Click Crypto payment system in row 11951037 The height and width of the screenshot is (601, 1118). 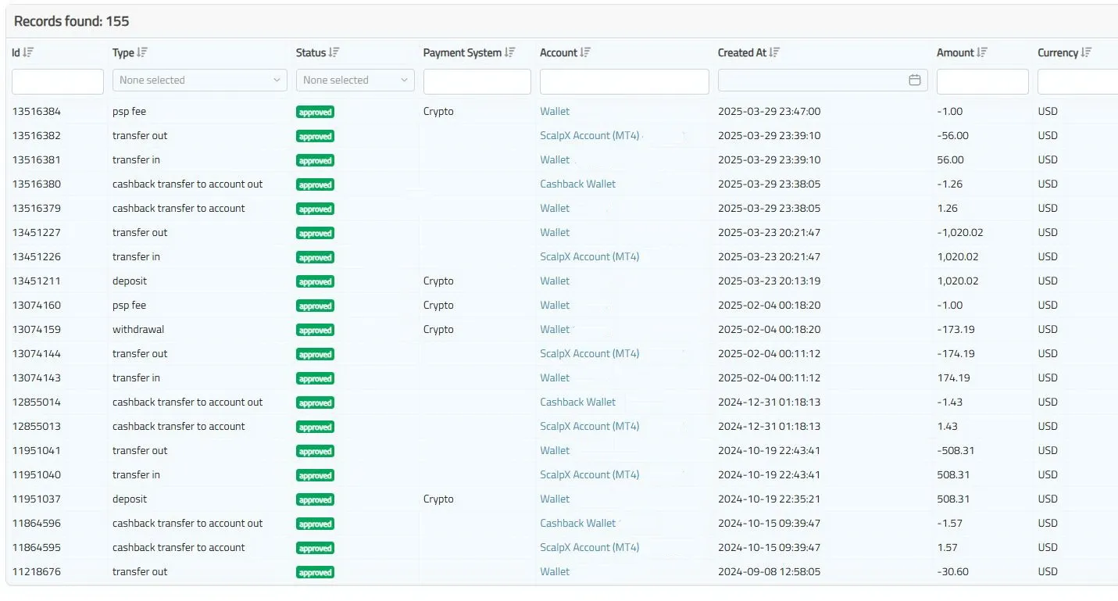(438, 499)
